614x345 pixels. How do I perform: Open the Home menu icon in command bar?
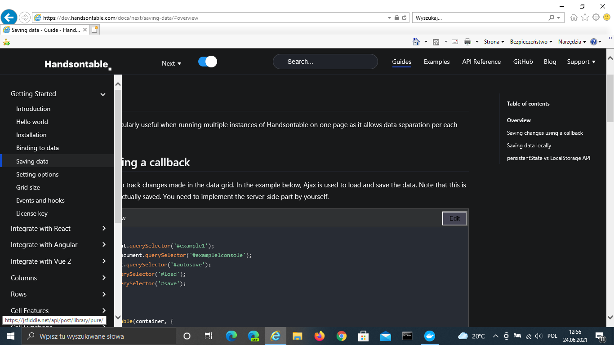[x=417, y=41]
